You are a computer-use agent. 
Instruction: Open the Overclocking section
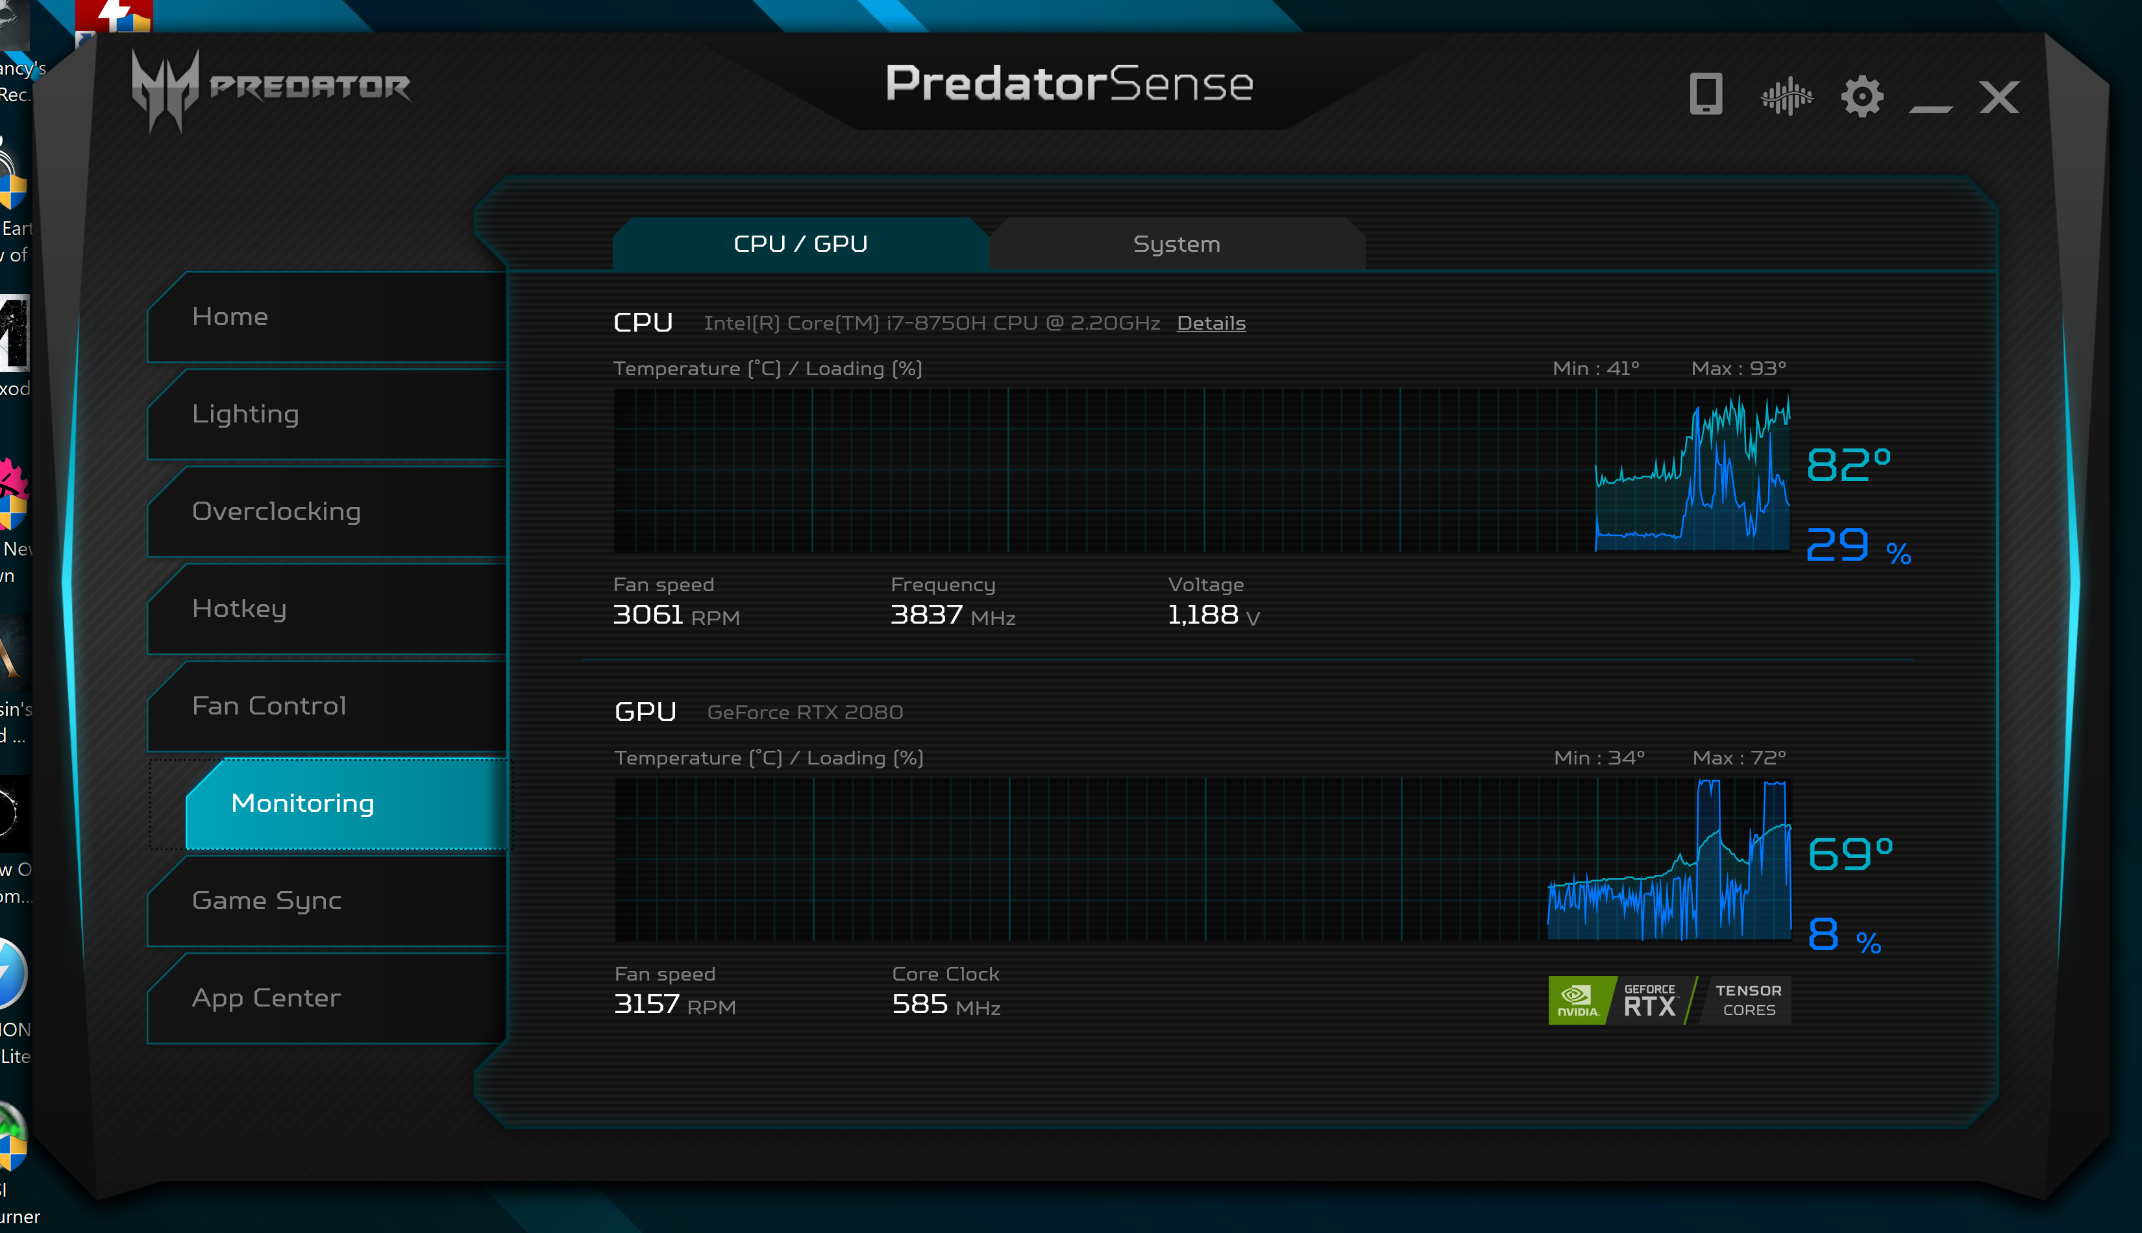point(327,511)
